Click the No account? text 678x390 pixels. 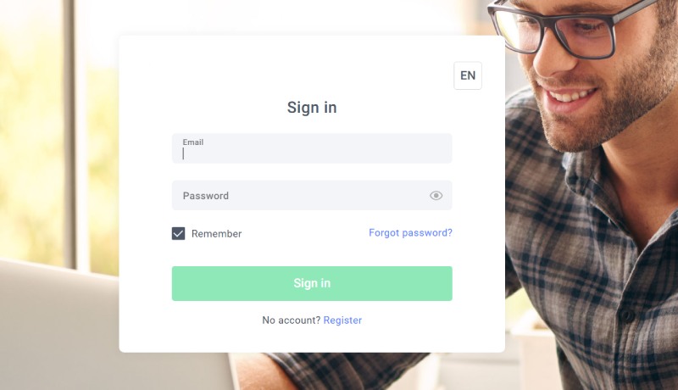click(x=291, y=320)
